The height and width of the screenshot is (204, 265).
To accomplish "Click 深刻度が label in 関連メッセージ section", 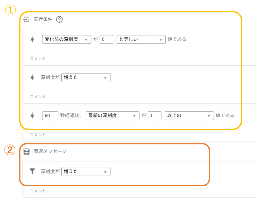I will click(x=50, y=171).
